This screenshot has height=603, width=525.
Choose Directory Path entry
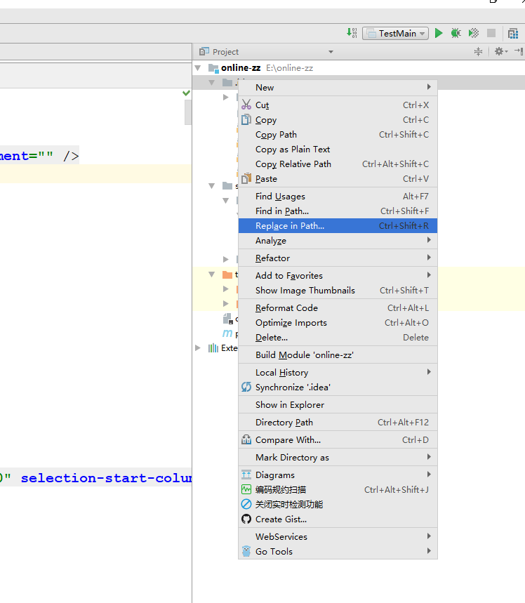[x=338, y=423]
